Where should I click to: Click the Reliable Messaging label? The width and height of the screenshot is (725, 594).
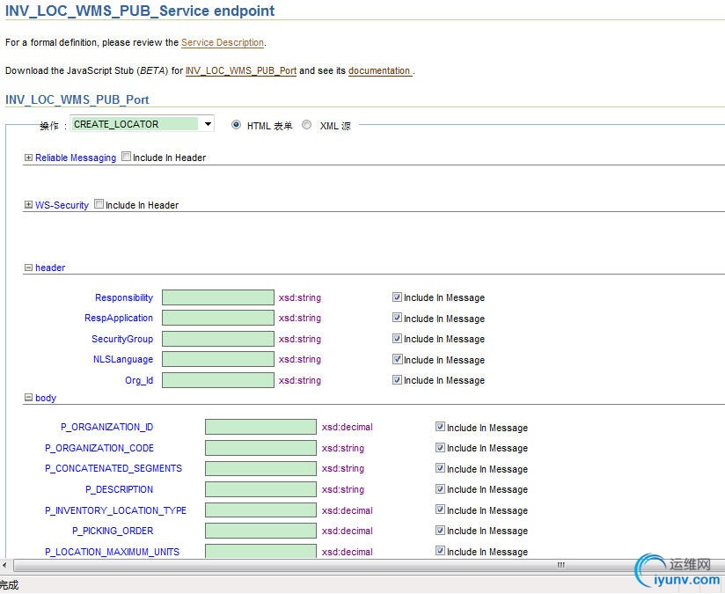(76, 158)
